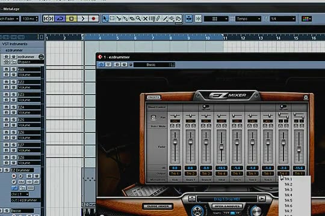
Task: Go to left and right locators
Action: 49,19
